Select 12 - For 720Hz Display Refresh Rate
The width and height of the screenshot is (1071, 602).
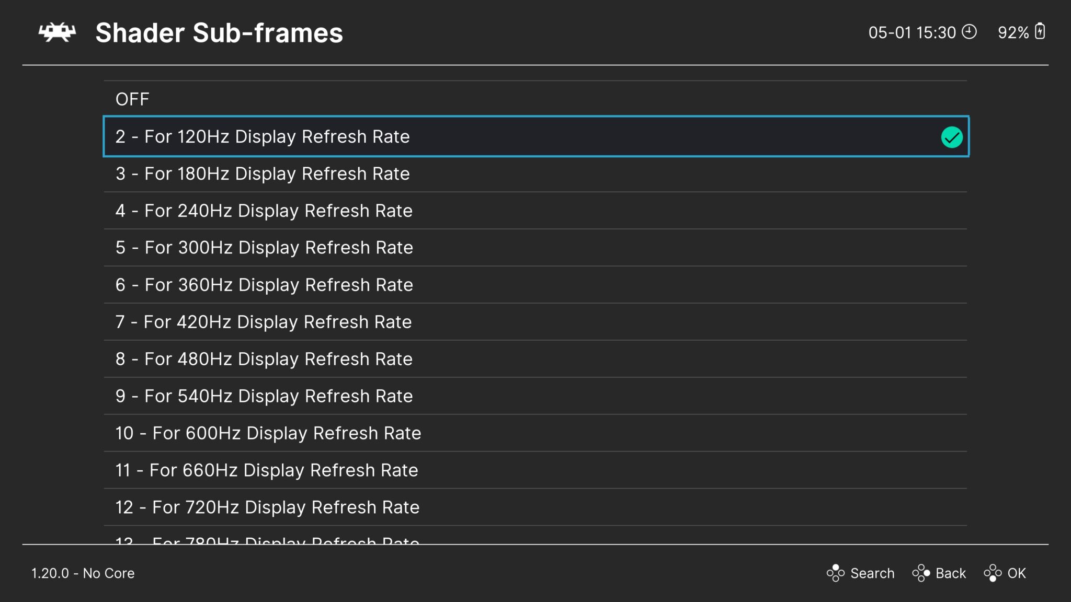pyautogui.click(x=267, y=507)
